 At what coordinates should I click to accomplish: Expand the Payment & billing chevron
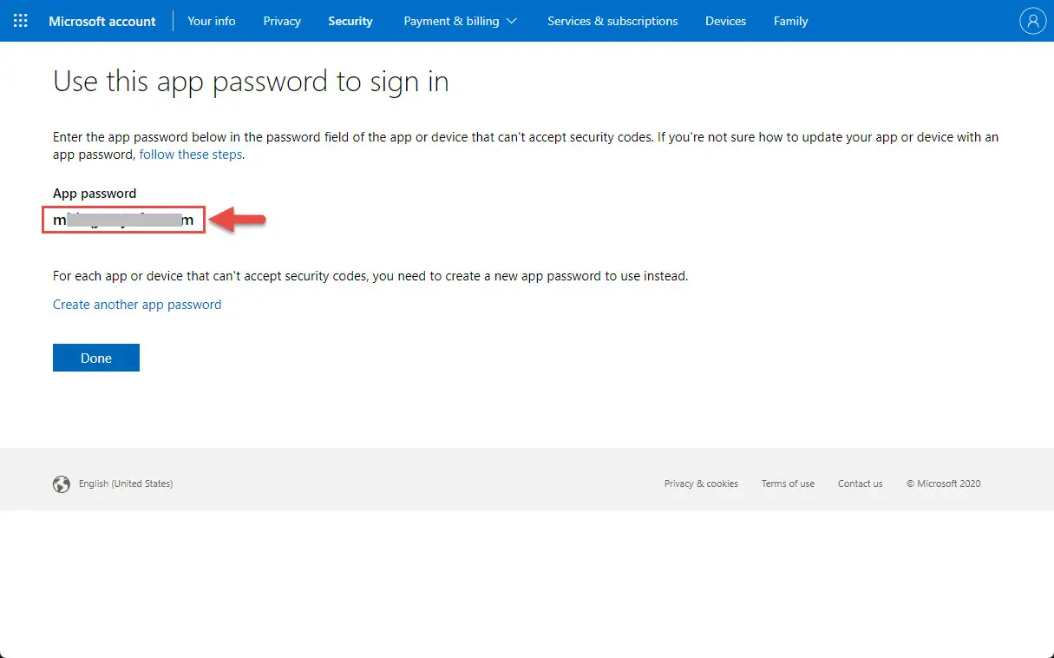point(511,21)
